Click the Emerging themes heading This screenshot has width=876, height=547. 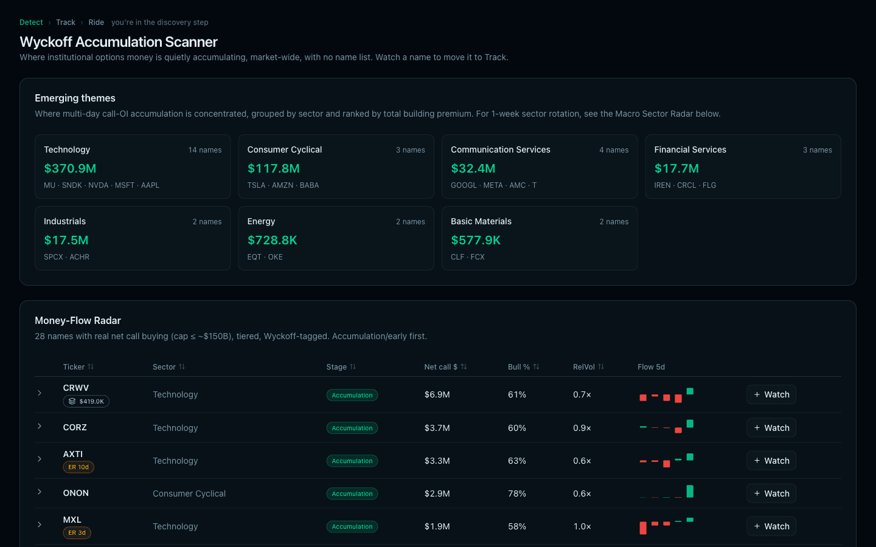[x=75, y=98]
